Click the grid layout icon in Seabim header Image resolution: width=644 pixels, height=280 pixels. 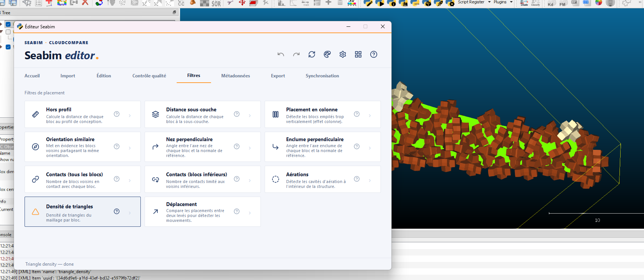(358, 54)
